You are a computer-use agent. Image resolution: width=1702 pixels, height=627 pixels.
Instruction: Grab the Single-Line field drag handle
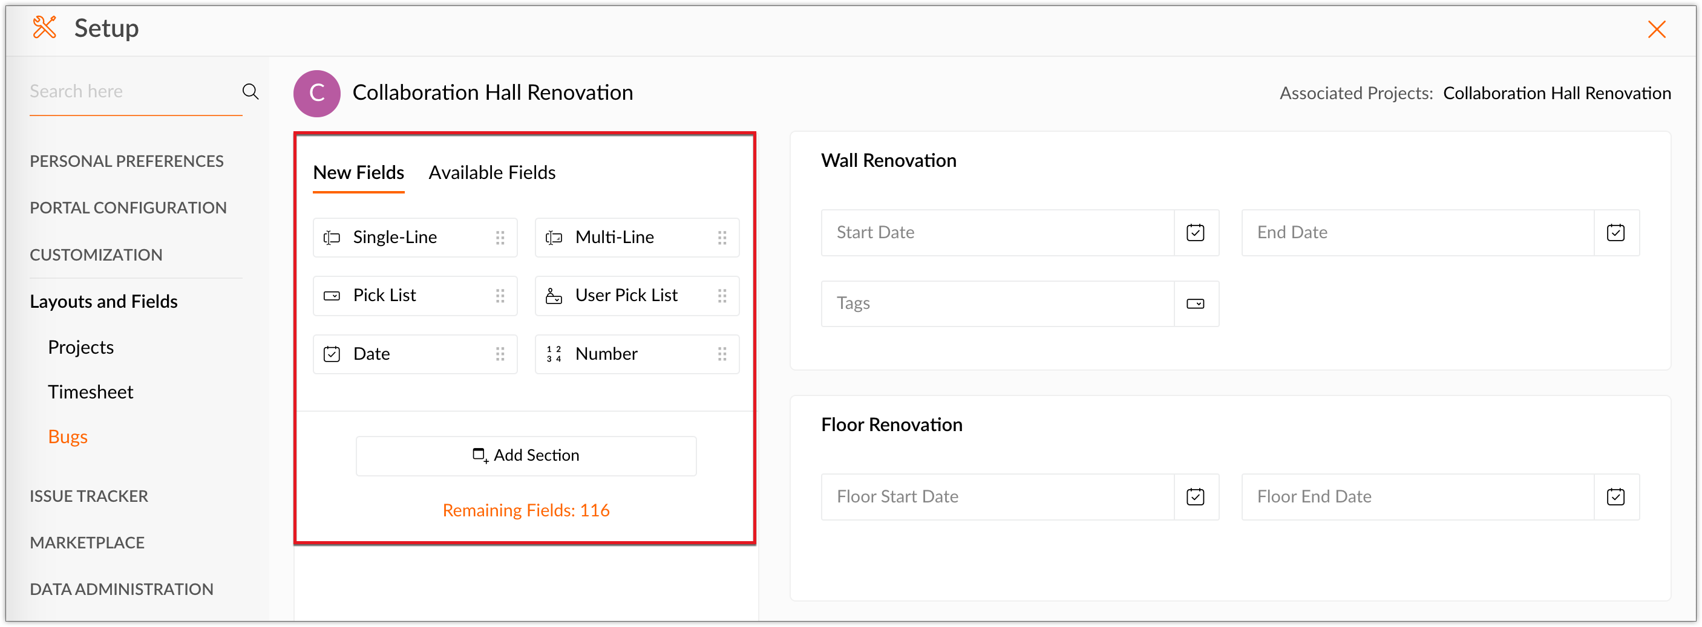click(x=500, y=238)
